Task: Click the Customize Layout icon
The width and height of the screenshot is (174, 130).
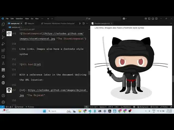Action: coord(146,19)
